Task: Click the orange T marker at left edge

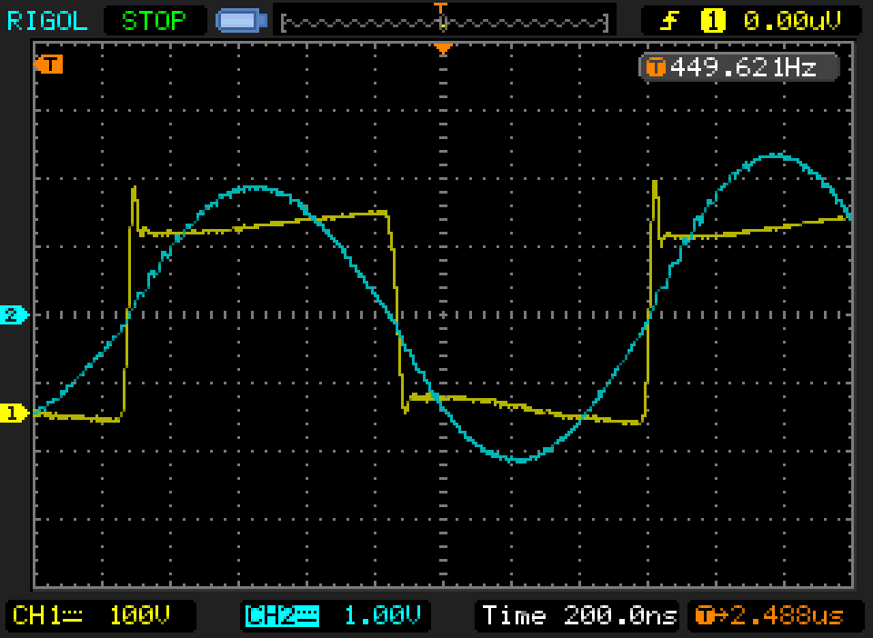Action: (x=48, y=64)
